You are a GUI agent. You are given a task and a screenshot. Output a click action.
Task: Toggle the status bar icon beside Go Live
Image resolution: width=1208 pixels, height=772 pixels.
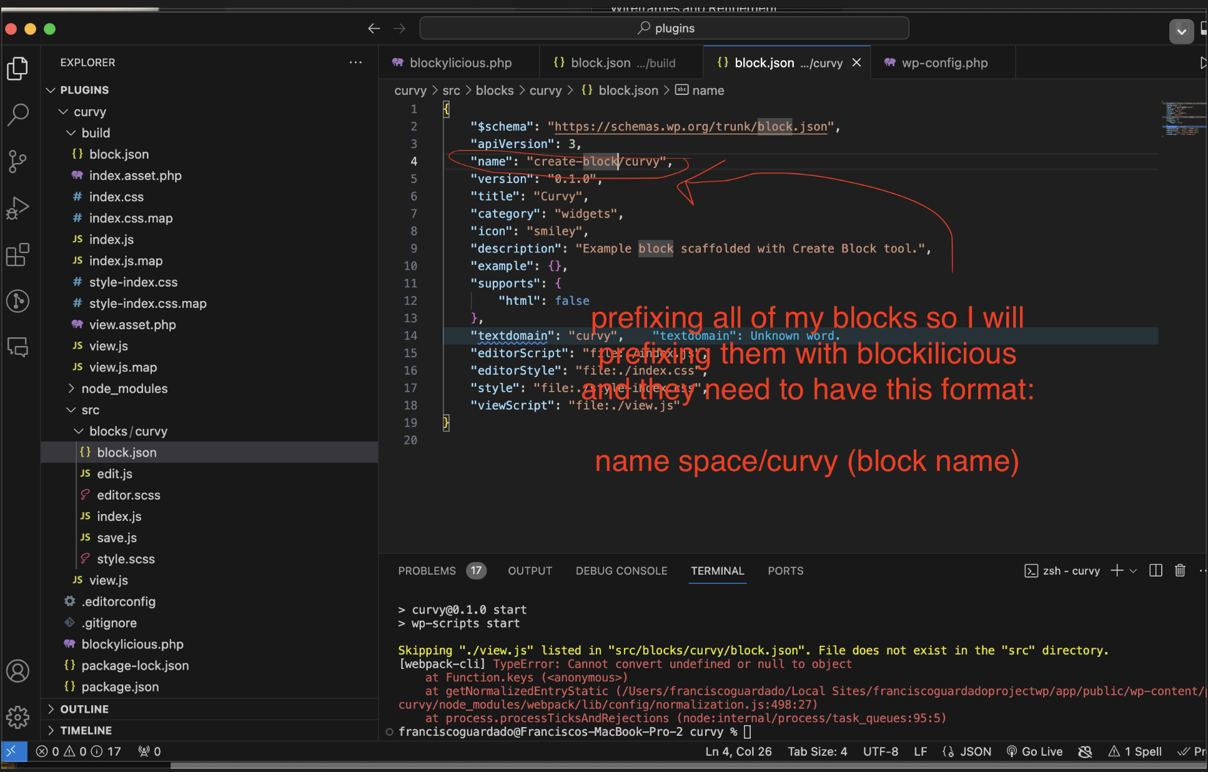pyautogui.click(x=1086, y=751)
